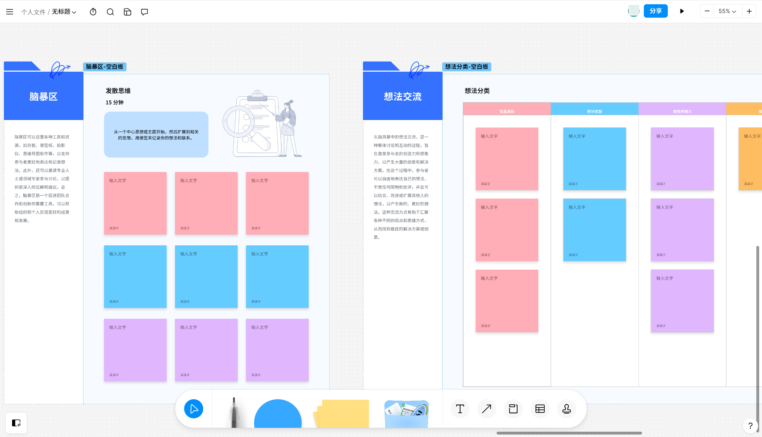Zoom out with the minus button
The width and height of the screenshot is (762, 437).
tap(707, 11)
